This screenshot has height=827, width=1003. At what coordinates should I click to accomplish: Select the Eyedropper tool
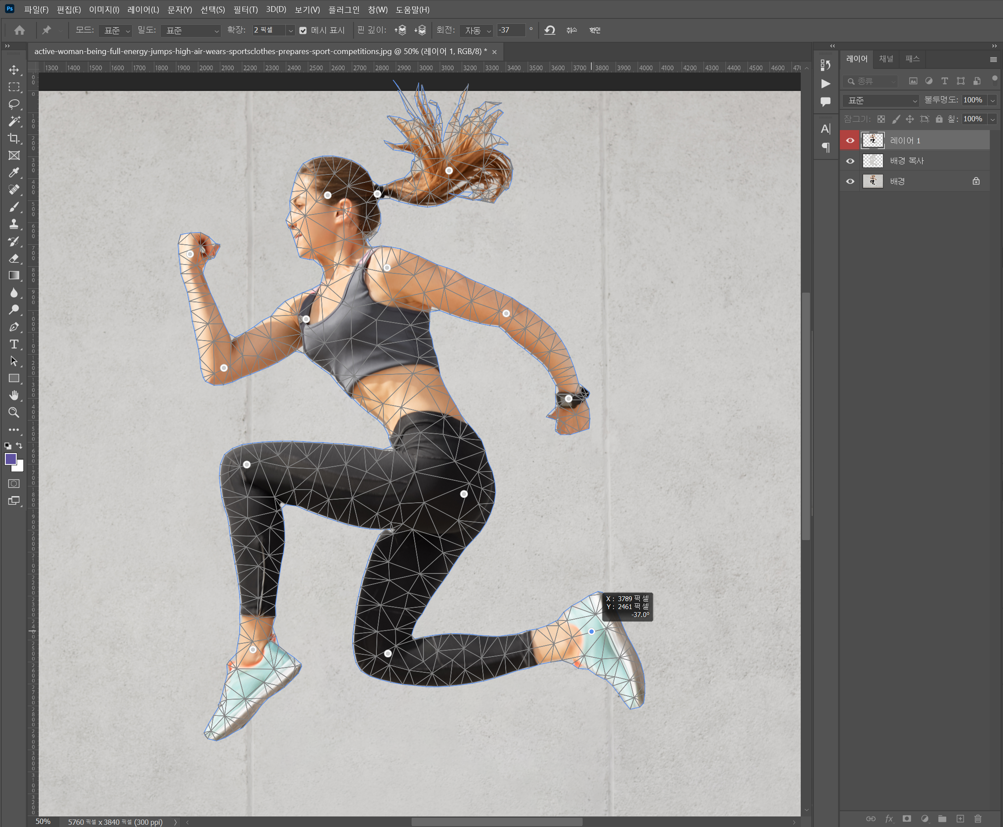coord(14,172)
